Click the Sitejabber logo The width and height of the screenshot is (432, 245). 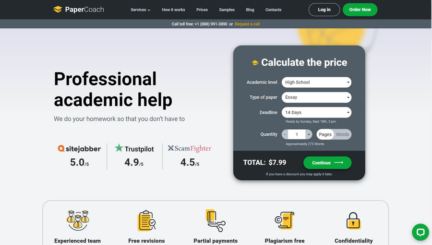79,149
